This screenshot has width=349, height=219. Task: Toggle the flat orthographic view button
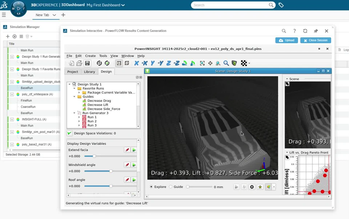119,63
